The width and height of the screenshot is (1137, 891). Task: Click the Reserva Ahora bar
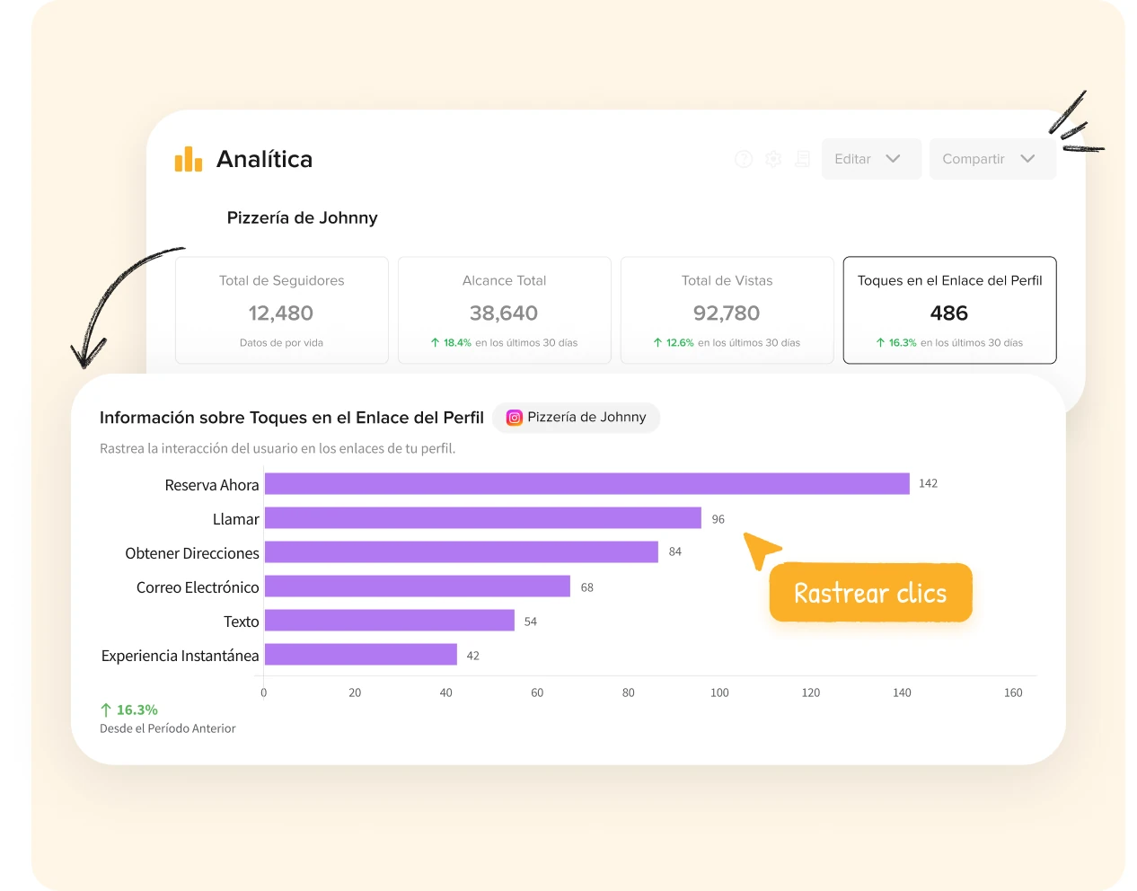pyautogui.click(x=587, y=483)
